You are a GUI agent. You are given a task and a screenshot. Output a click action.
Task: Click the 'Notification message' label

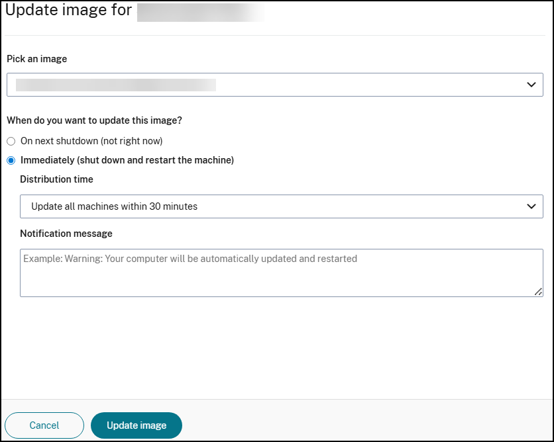pyautogui.click(x=66, y=234)
